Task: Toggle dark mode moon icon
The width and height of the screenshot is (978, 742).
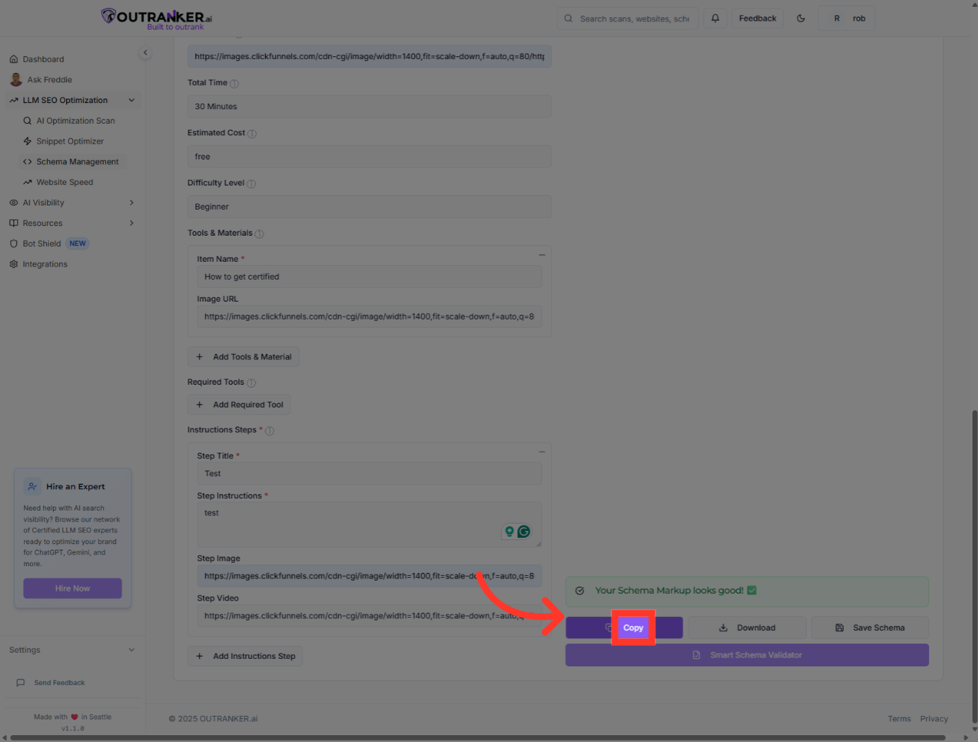Action: coord(801,19)
